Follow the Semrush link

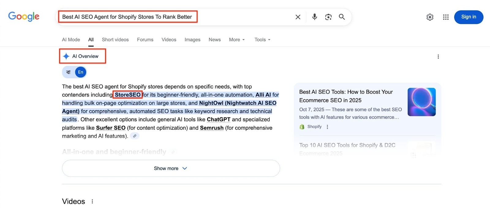coord(212,128)
